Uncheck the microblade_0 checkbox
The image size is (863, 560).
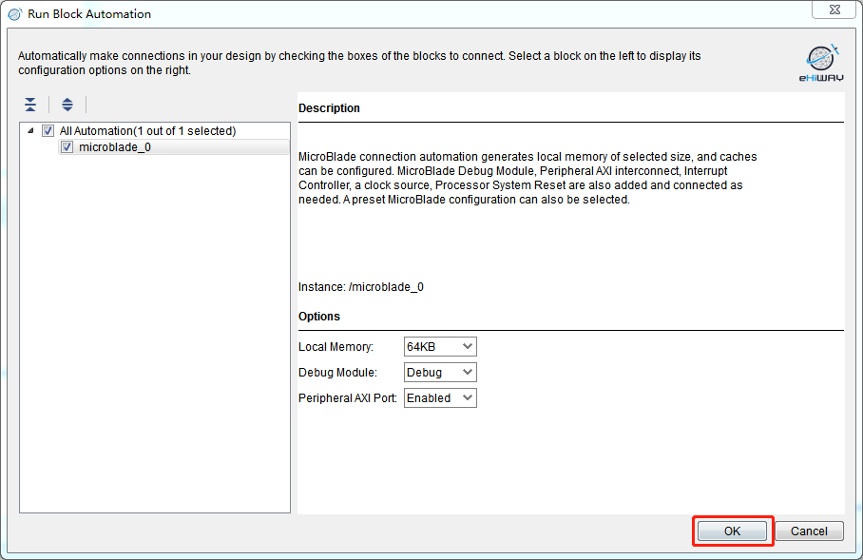pyautogui.click(x=67, y=147)
